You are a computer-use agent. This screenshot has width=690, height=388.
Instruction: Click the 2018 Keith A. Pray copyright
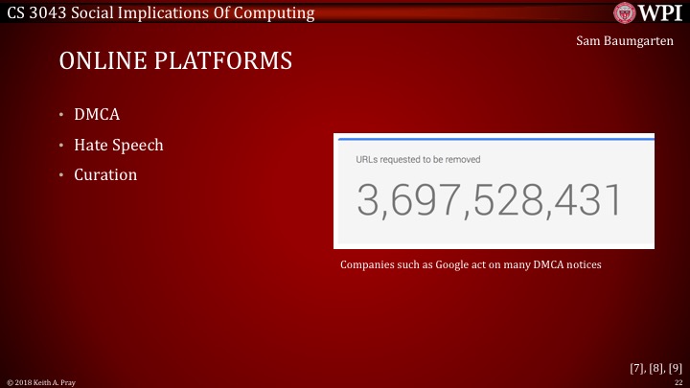pyautogui.click(x=41, y=382)
